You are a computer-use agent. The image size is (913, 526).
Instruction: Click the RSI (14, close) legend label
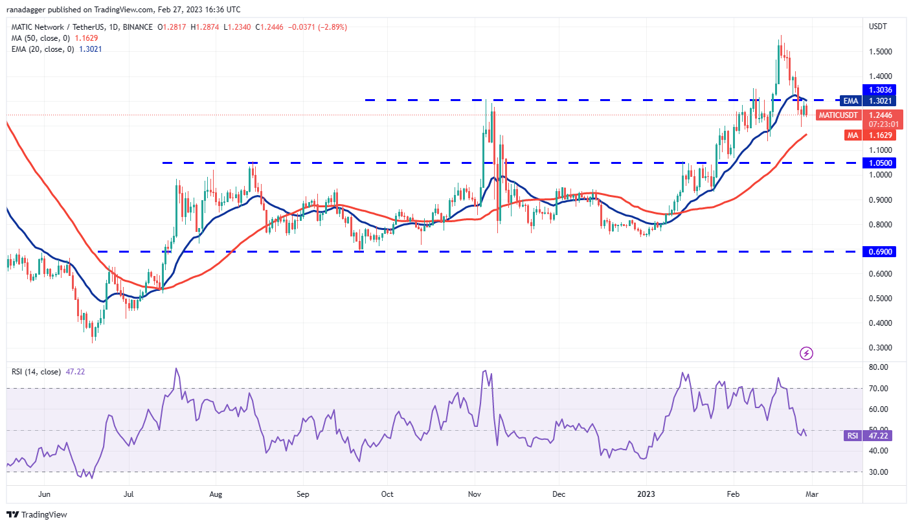[38, 372]
